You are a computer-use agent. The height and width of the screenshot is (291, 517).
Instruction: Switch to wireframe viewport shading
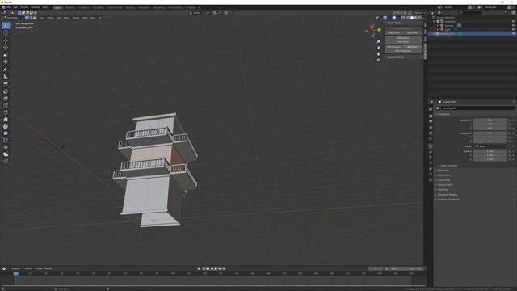point(408,18)
